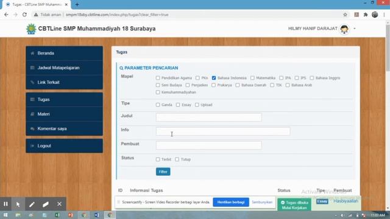Tick the Ganda type checkbox
Image resolution: width=390 pixels, height=219 pixels.
point(158,105)
